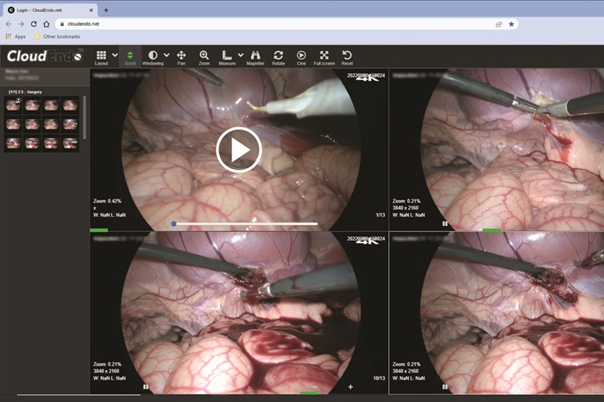Screen dimensions: 604x402
Task: Click the plus icon in the bottom-left viewport
Action: 350,386
